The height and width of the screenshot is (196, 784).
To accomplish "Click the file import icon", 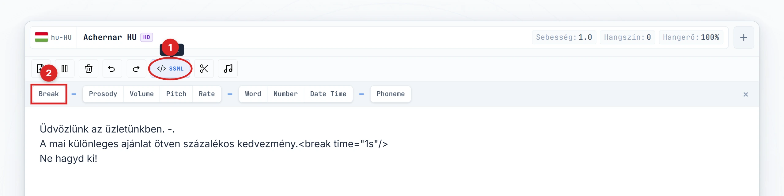I will tap(41, 69).
